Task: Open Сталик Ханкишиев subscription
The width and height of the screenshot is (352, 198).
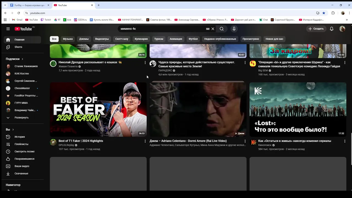Action: [x=22, y=66]
